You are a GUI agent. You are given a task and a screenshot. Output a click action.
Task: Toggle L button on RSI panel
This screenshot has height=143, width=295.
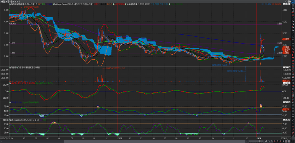(284, 102)
